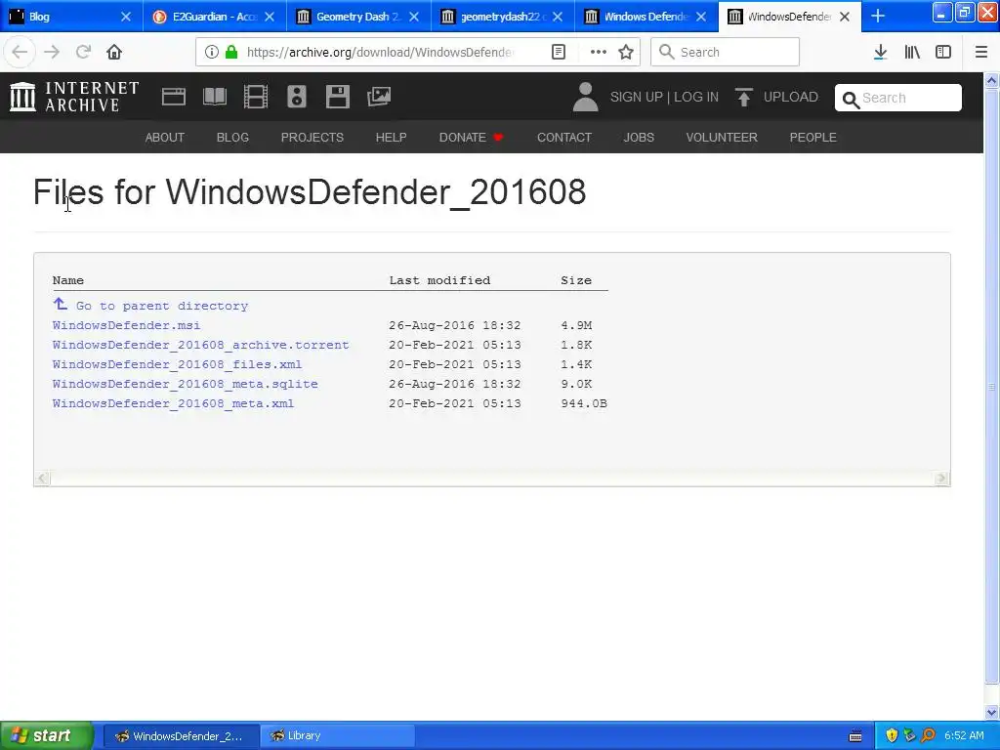Switch to the Geometry Dash 2 tab

(x=358, y=17)
